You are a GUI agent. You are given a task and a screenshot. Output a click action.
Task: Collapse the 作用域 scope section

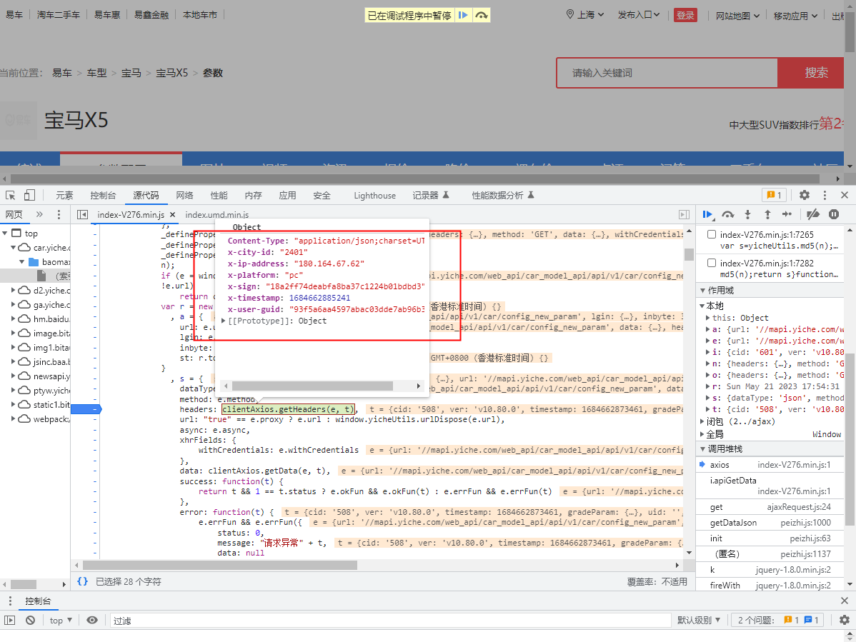coord(702,290)
